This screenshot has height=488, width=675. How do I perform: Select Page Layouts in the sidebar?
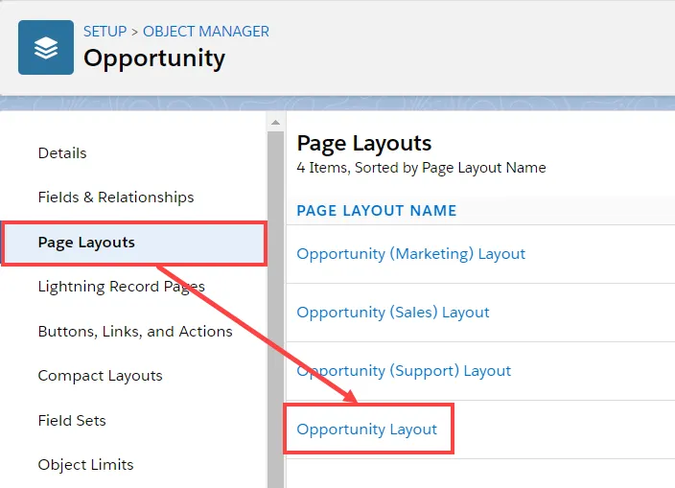[134, 244]
